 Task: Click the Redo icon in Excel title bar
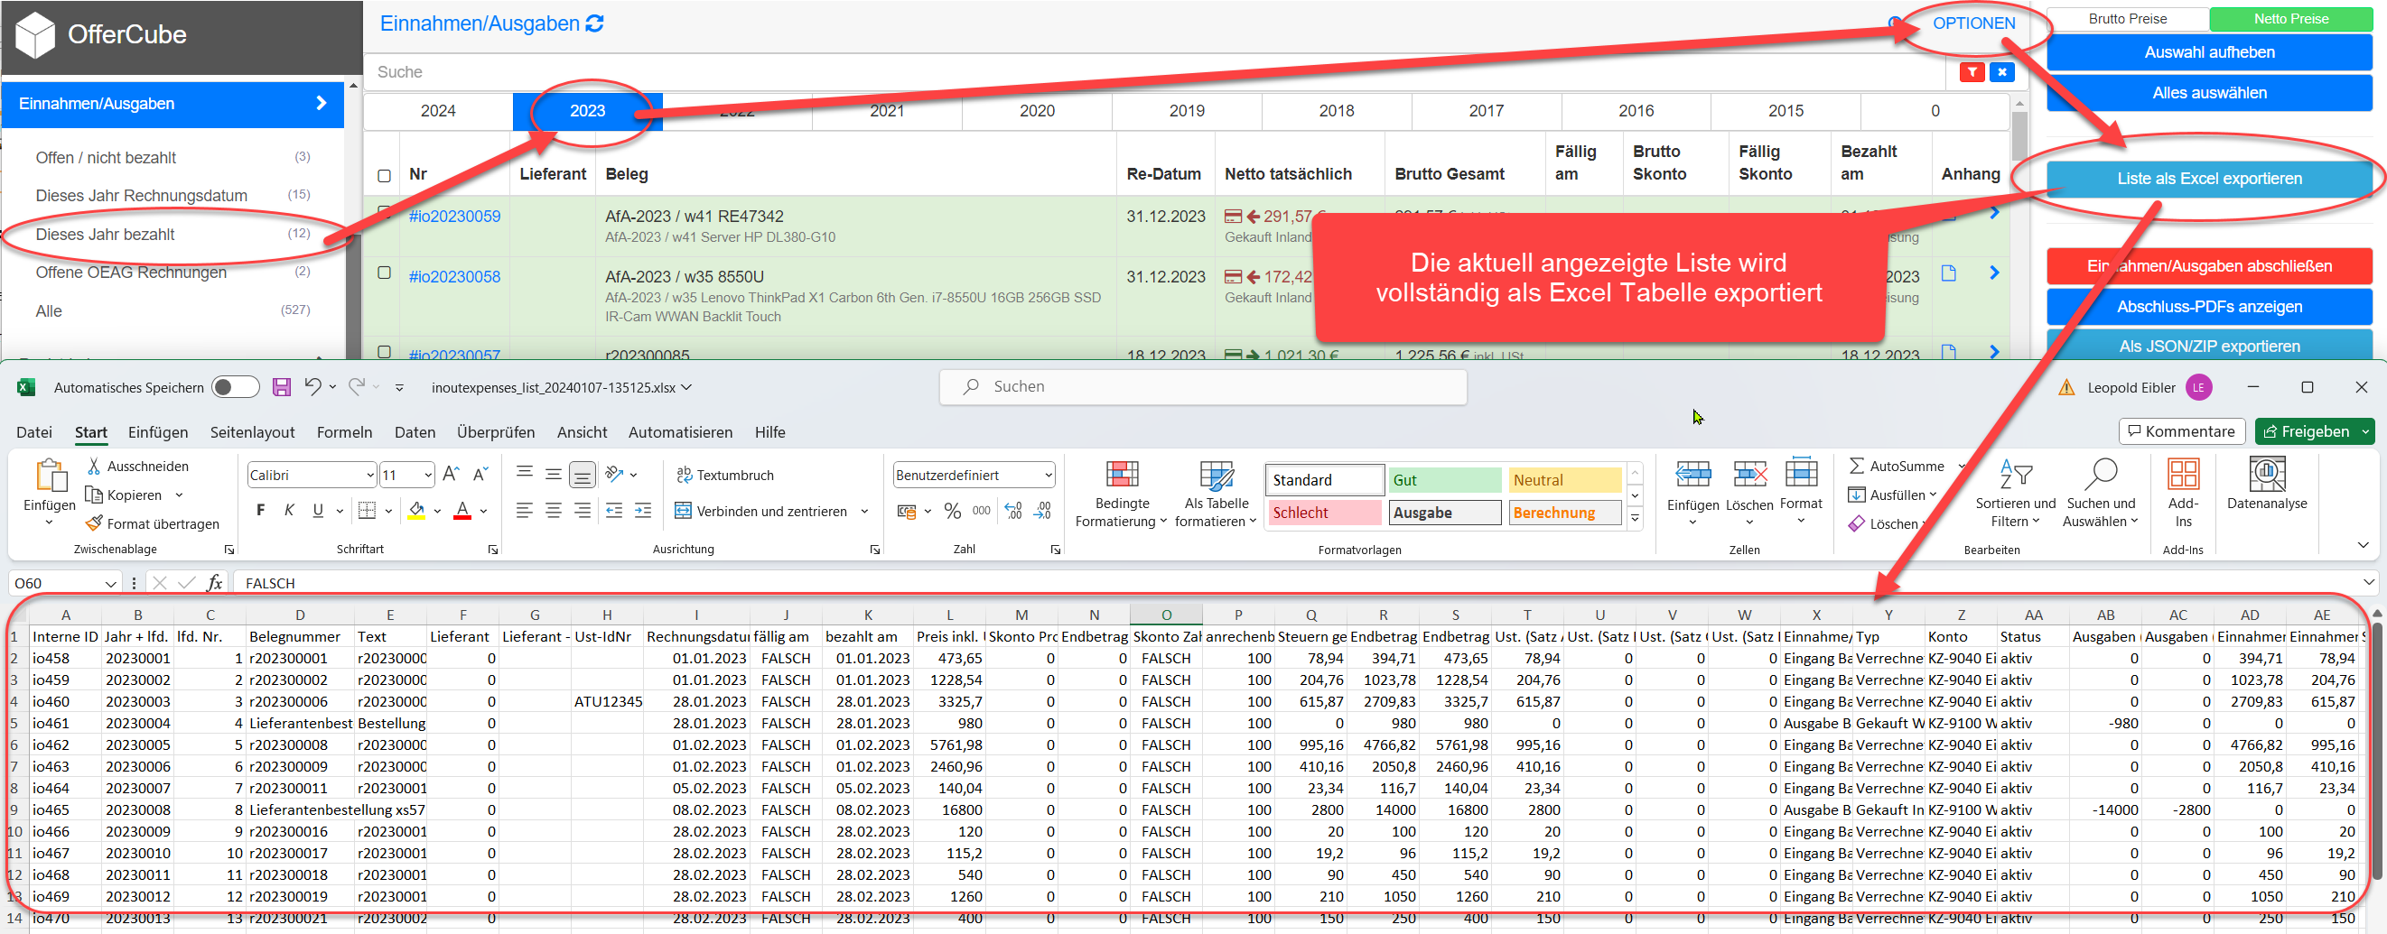pos(357,387)
